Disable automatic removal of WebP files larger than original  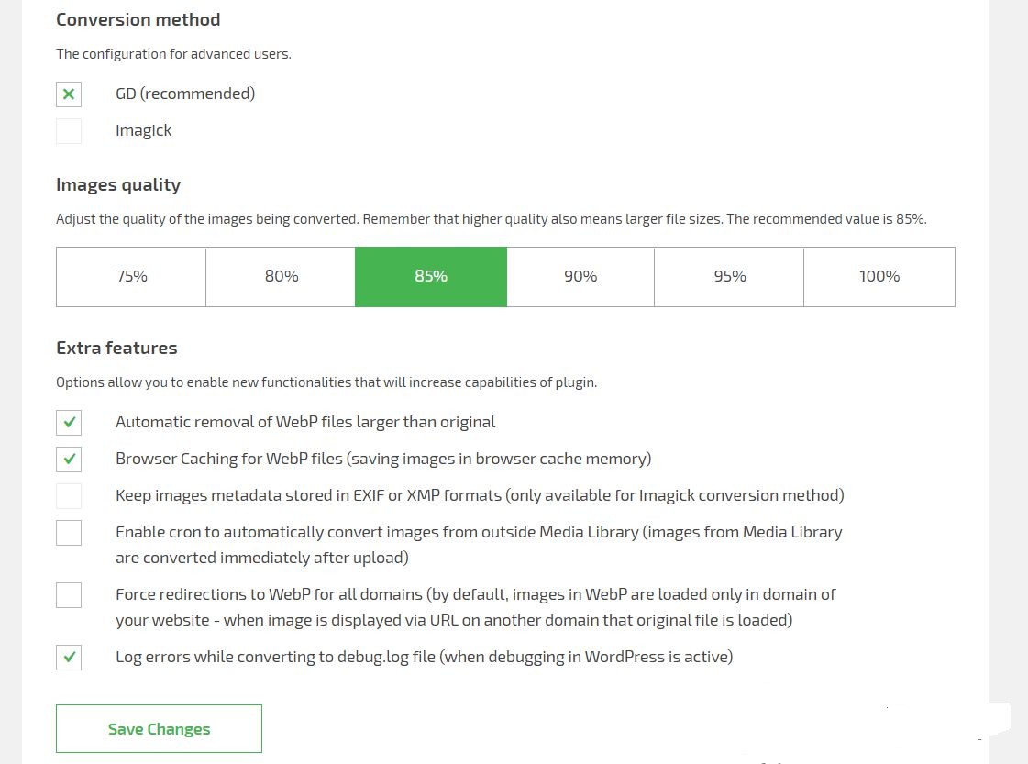tap(68, 423)
